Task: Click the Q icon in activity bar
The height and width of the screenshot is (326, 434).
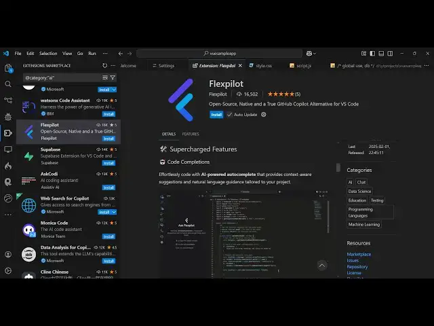Action: click(8, 182)
